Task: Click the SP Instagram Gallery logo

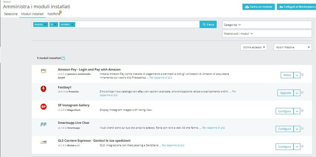Action: [x=43, y=107]
